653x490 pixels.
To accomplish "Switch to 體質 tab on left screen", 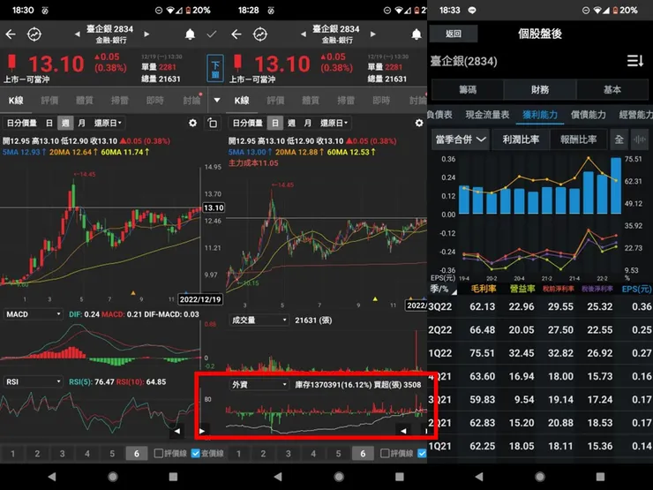I will (85, 100).
